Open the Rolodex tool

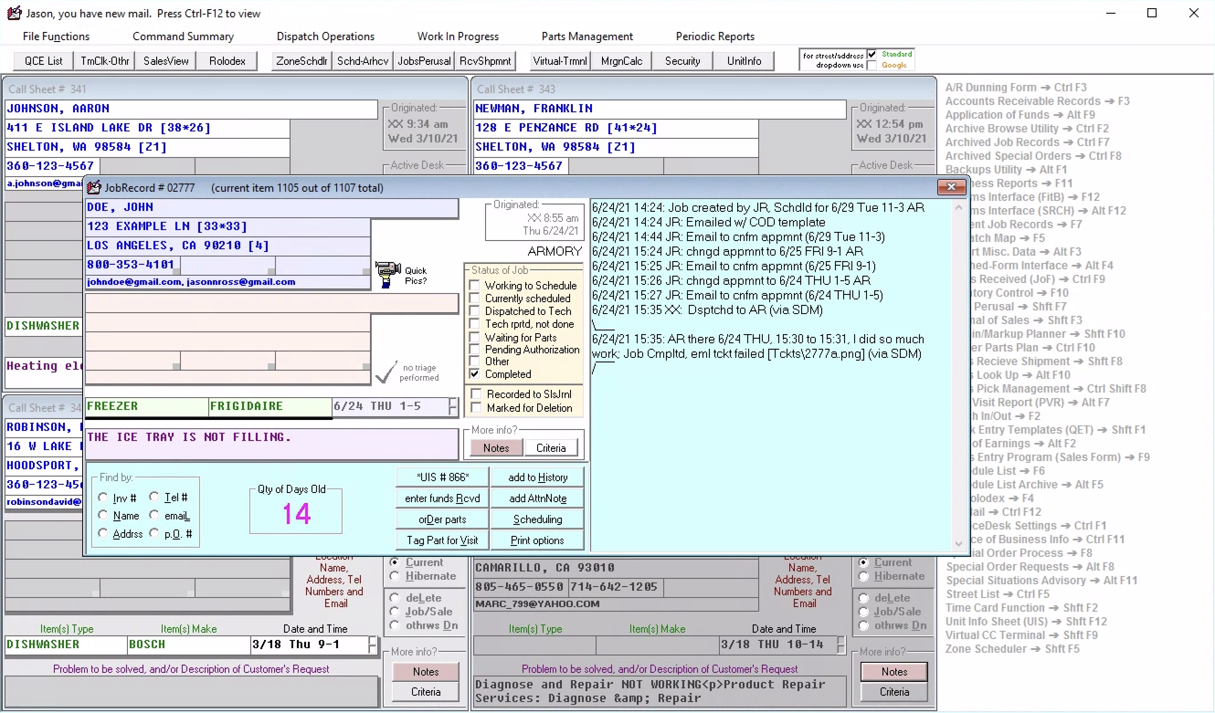click(x=227, y=61)
